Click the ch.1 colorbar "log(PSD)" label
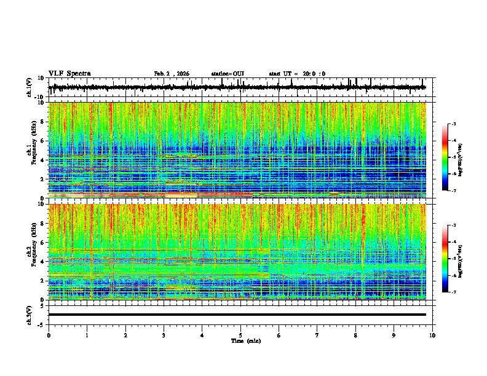The height and width of the screenshot is (376, 487). coord(460,160)
